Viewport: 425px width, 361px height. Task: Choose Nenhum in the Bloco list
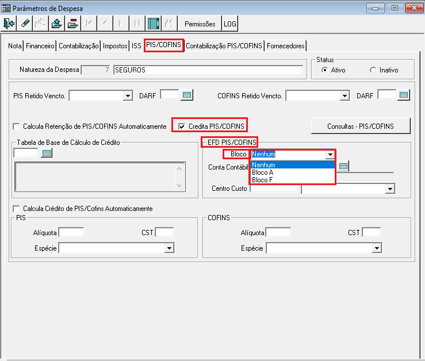(x=293, y=165)
